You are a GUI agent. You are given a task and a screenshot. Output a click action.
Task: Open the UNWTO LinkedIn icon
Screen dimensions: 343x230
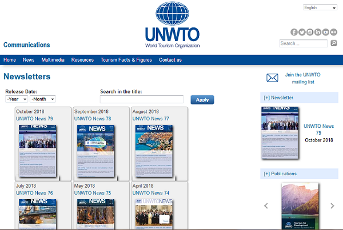(318, 32)
